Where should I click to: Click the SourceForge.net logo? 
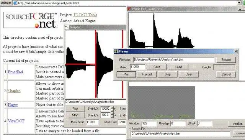(31, 20)
